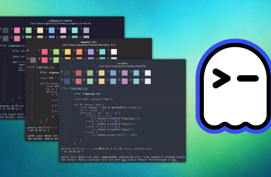Open ziggzagg.zig link in Monokai Pro bat command
Viewport: 271px width, 177px height.
tap(45, 67)
